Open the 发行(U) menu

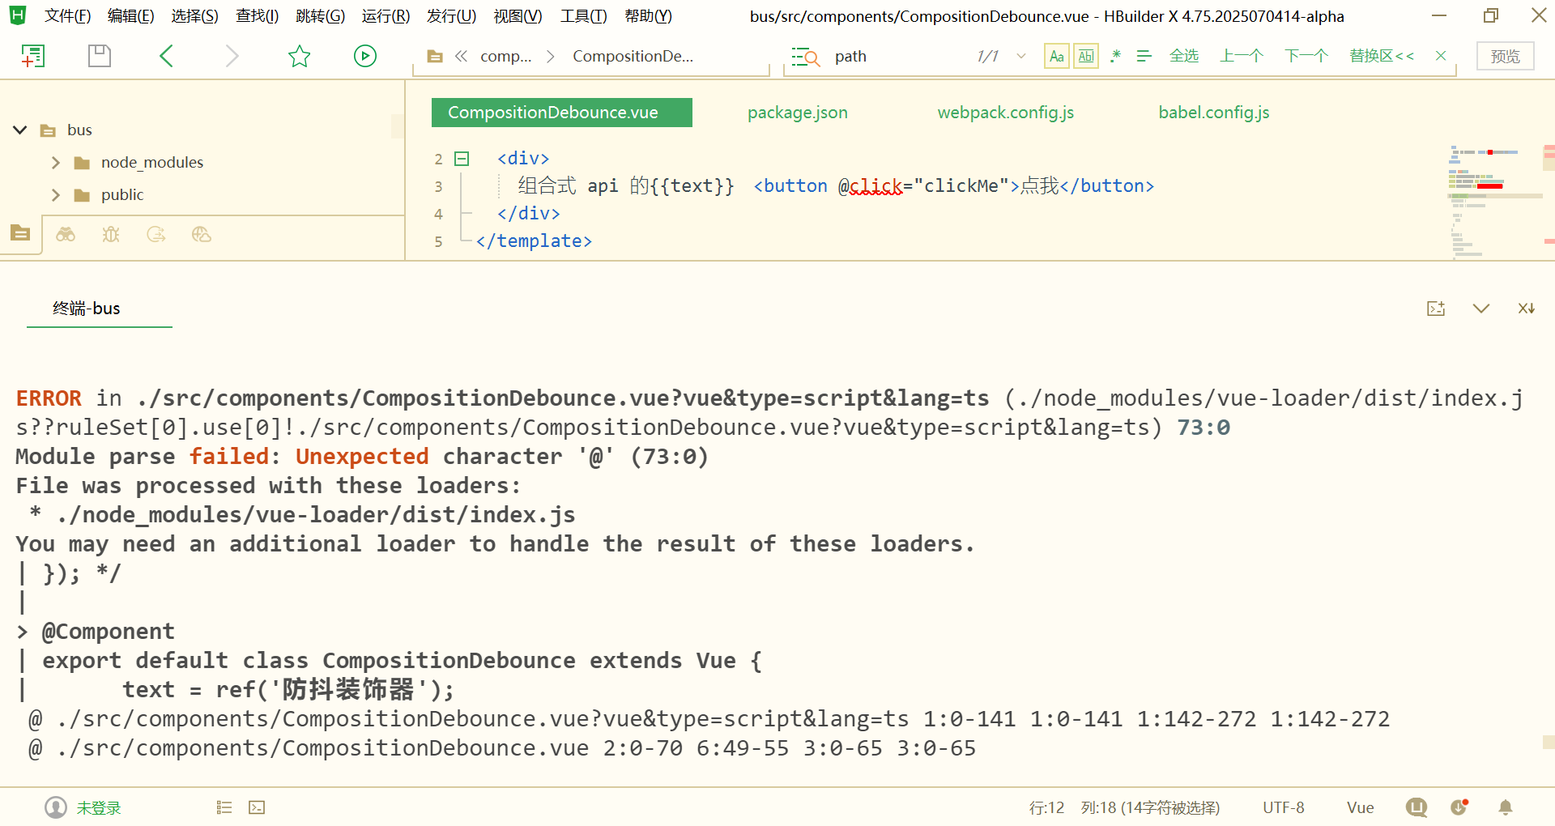pyautogui.click(x=451, y=16)
